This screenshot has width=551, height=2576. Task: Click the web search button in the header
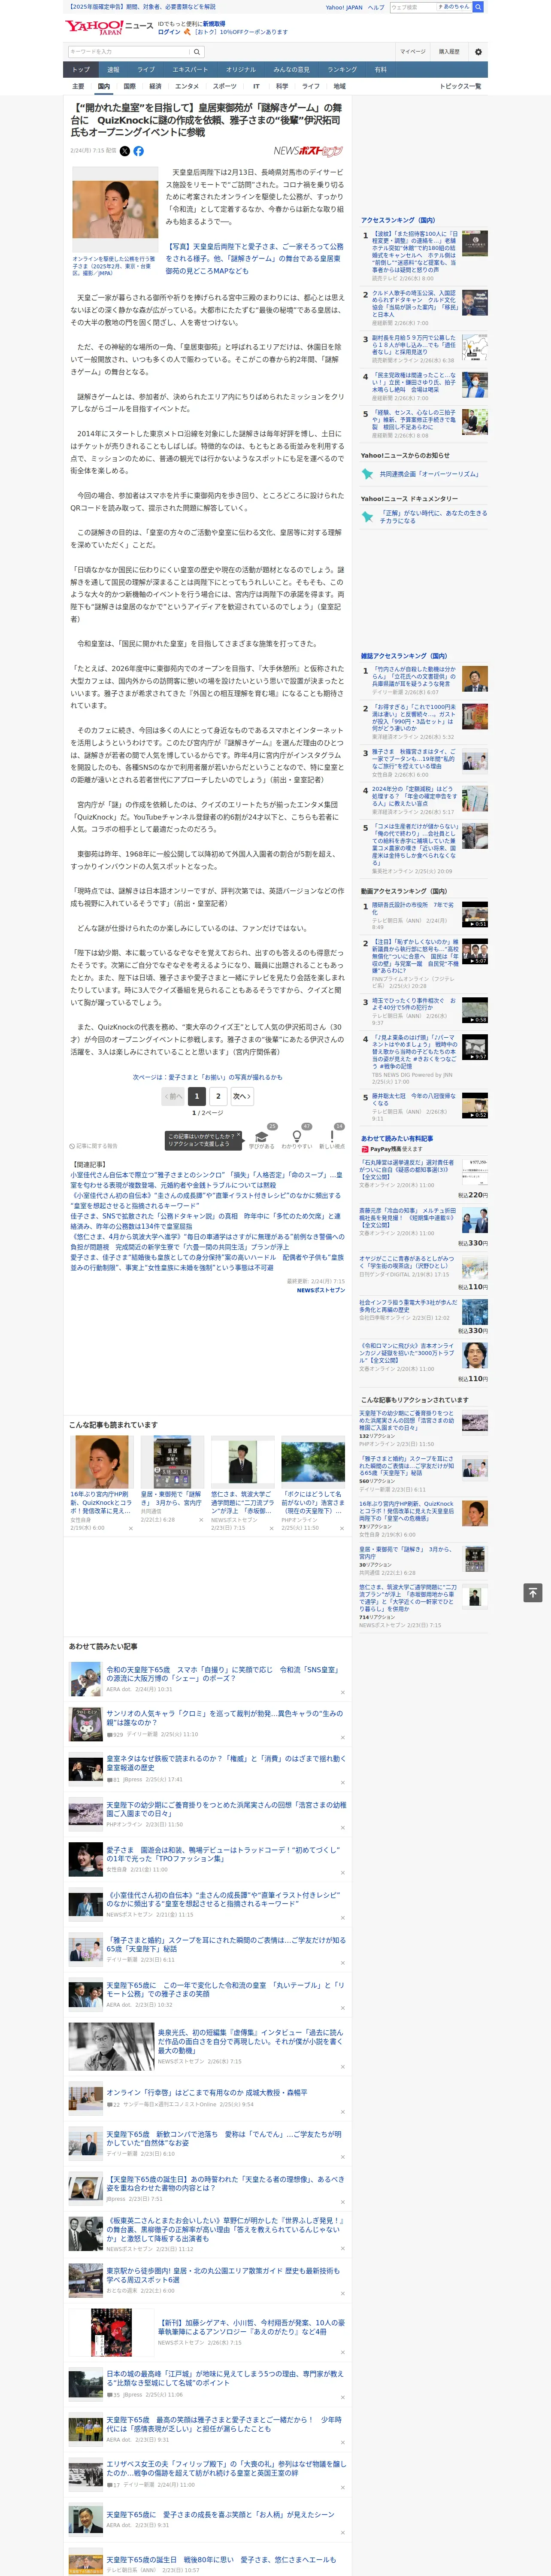(x=478, y=7)
